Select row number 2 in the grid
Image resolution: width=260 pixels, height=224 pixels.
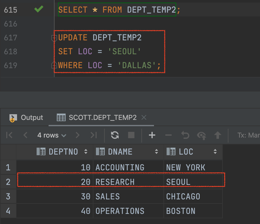click(8, 182)
